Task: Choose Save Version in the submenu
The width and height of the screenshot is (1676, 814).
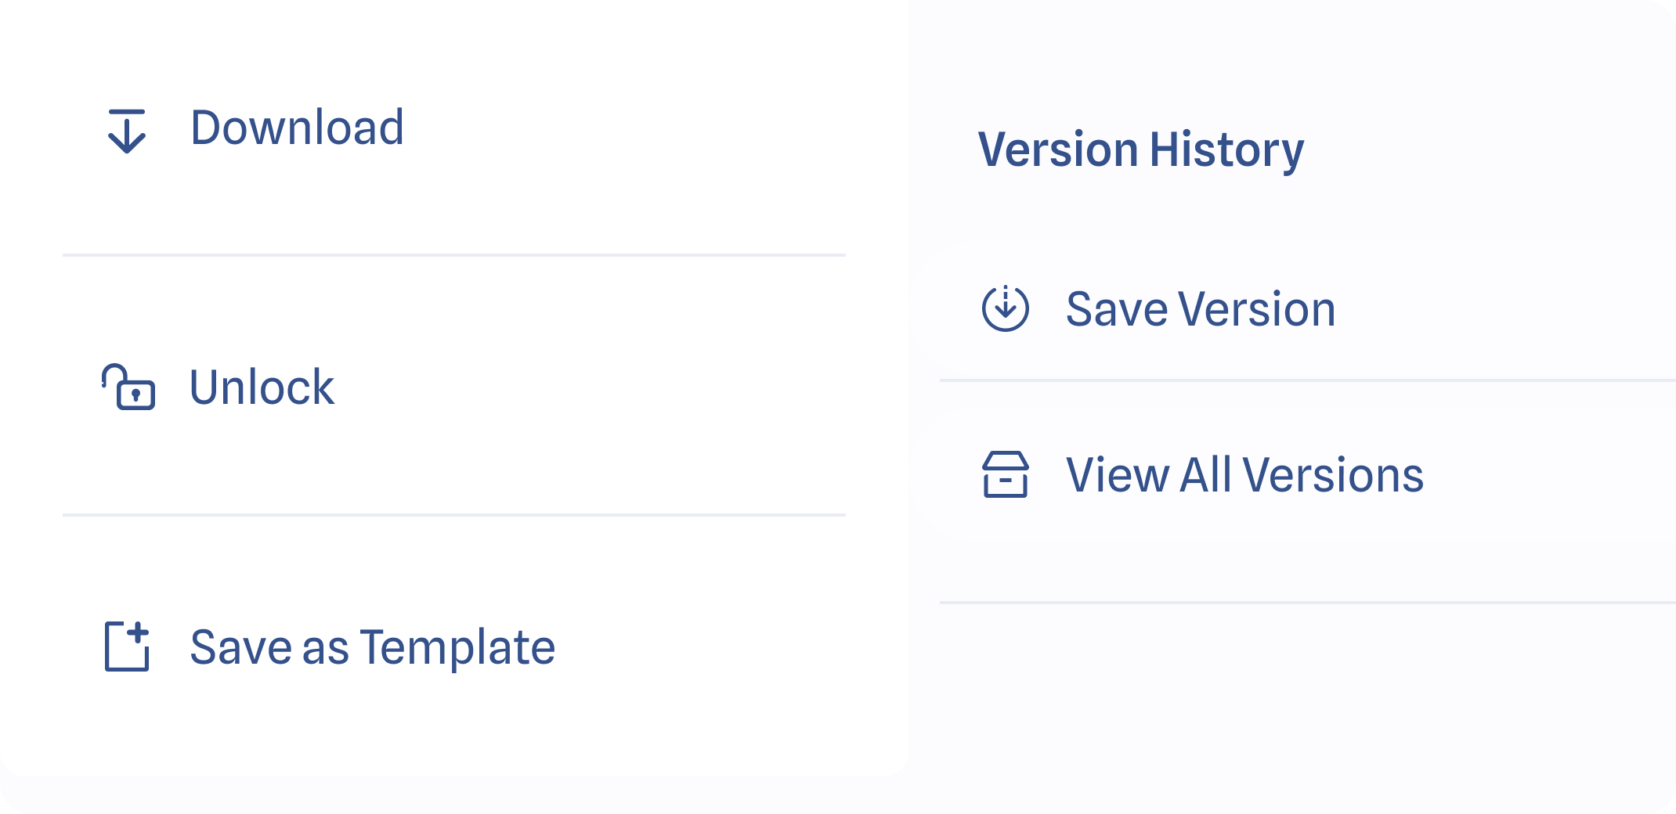Action: tap(1200, 308)
